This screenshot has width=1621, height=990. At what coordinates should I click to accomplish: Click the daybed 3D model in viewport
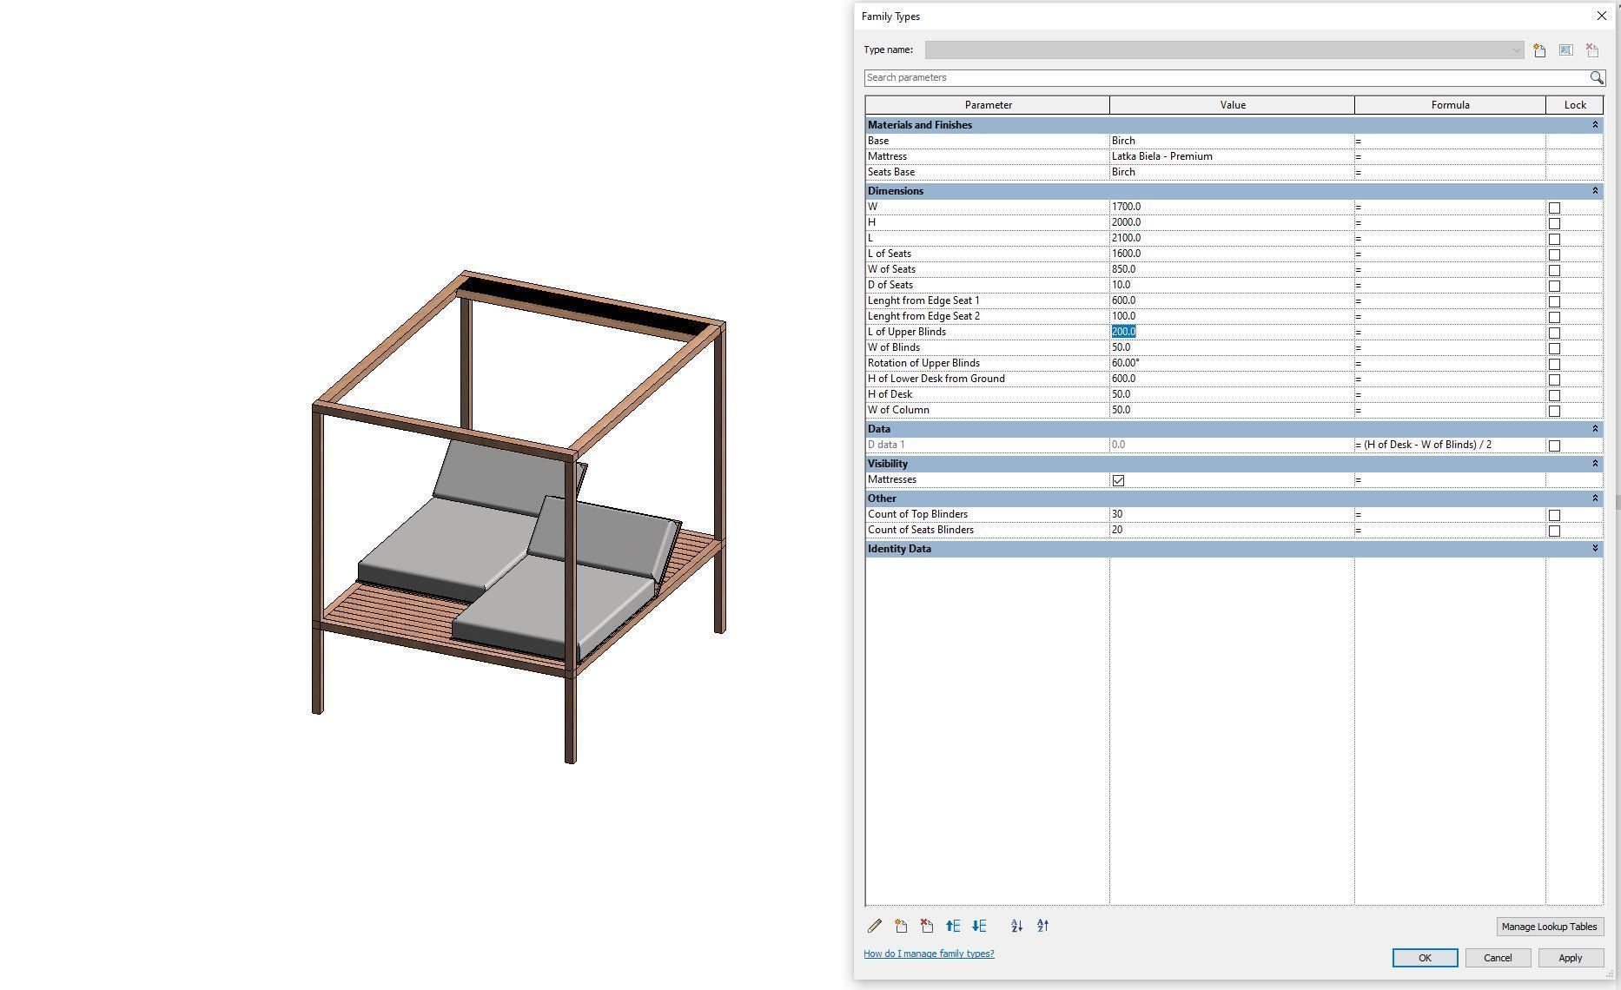[519, 517]
